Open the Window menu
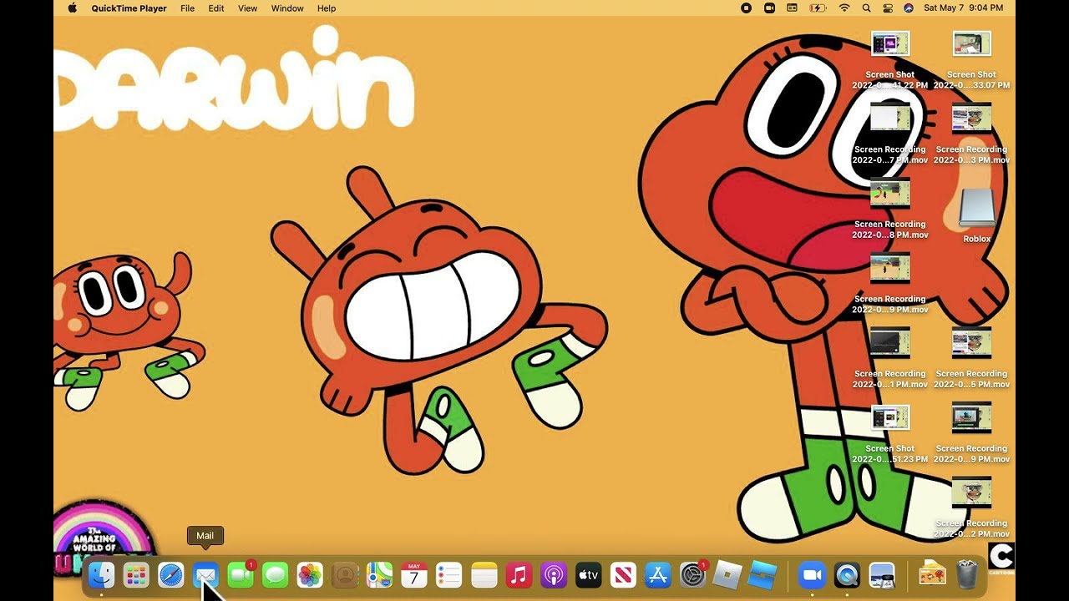 pos(287,8)
